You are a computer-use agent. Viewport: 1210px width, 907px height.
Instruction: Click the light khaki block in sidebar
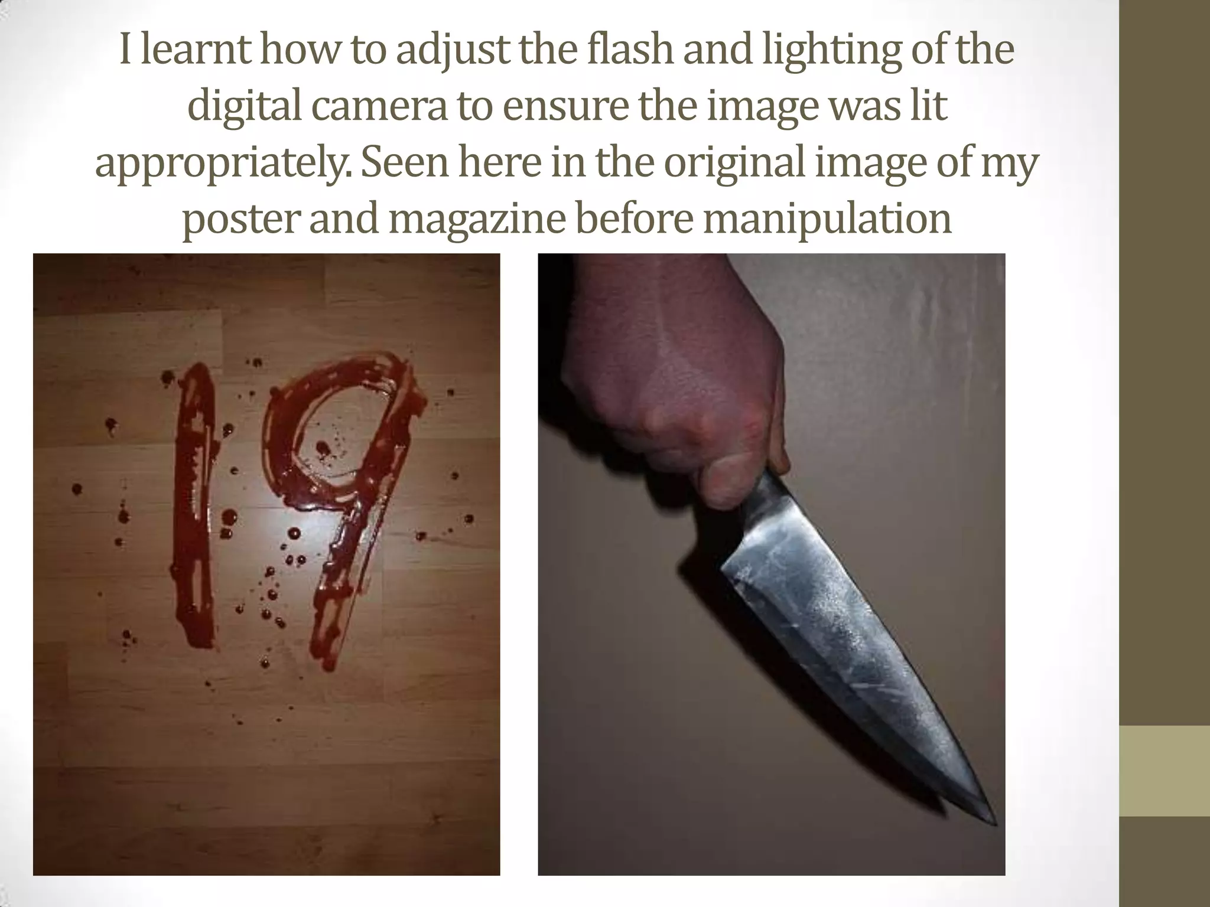pyautogui.click(x=1165, y=771)
